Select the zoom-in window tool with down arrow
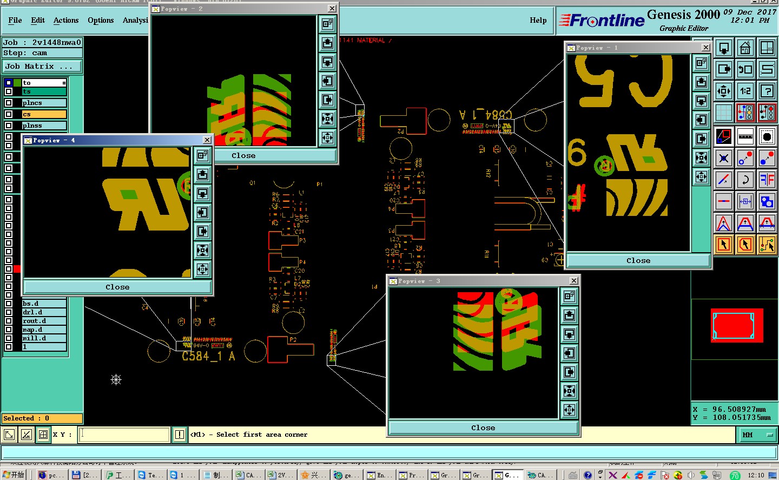Screen dimensions: 779x480 pyautogui.click(x=723, y=48)
